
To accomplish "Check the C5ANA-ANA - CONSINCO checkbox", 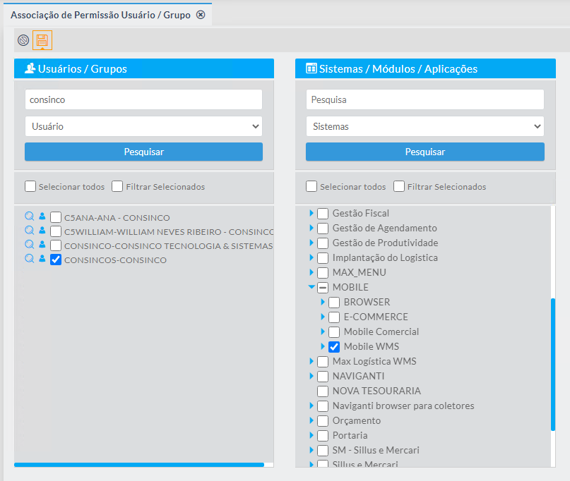I will pos(56,217).
